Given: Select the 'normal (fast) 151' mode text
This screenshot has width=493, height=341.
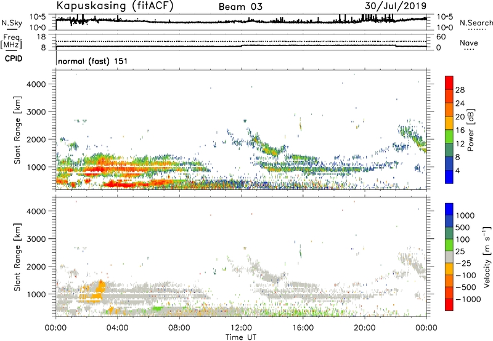Looking at the screenshot, I should 93,61.
